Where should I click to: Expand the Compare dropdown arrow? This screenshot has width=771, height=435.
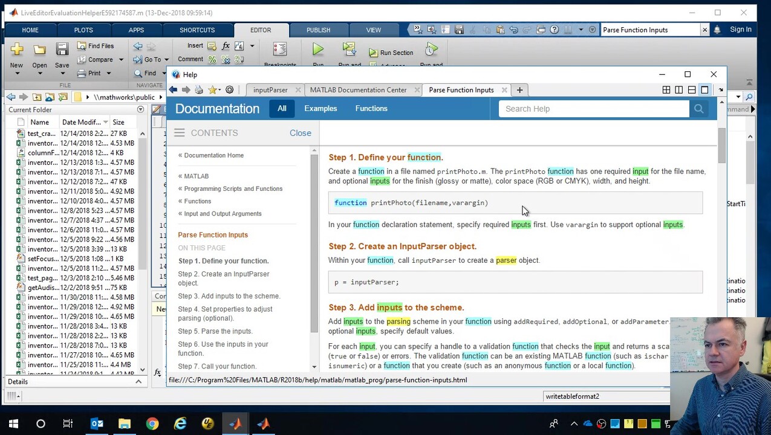point(121,60)
